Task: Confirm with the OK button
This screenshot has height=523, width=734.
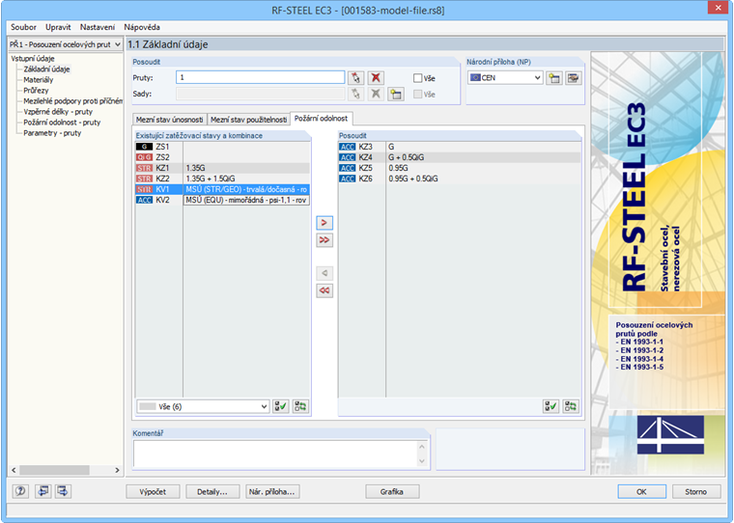Action: point(642,492)
